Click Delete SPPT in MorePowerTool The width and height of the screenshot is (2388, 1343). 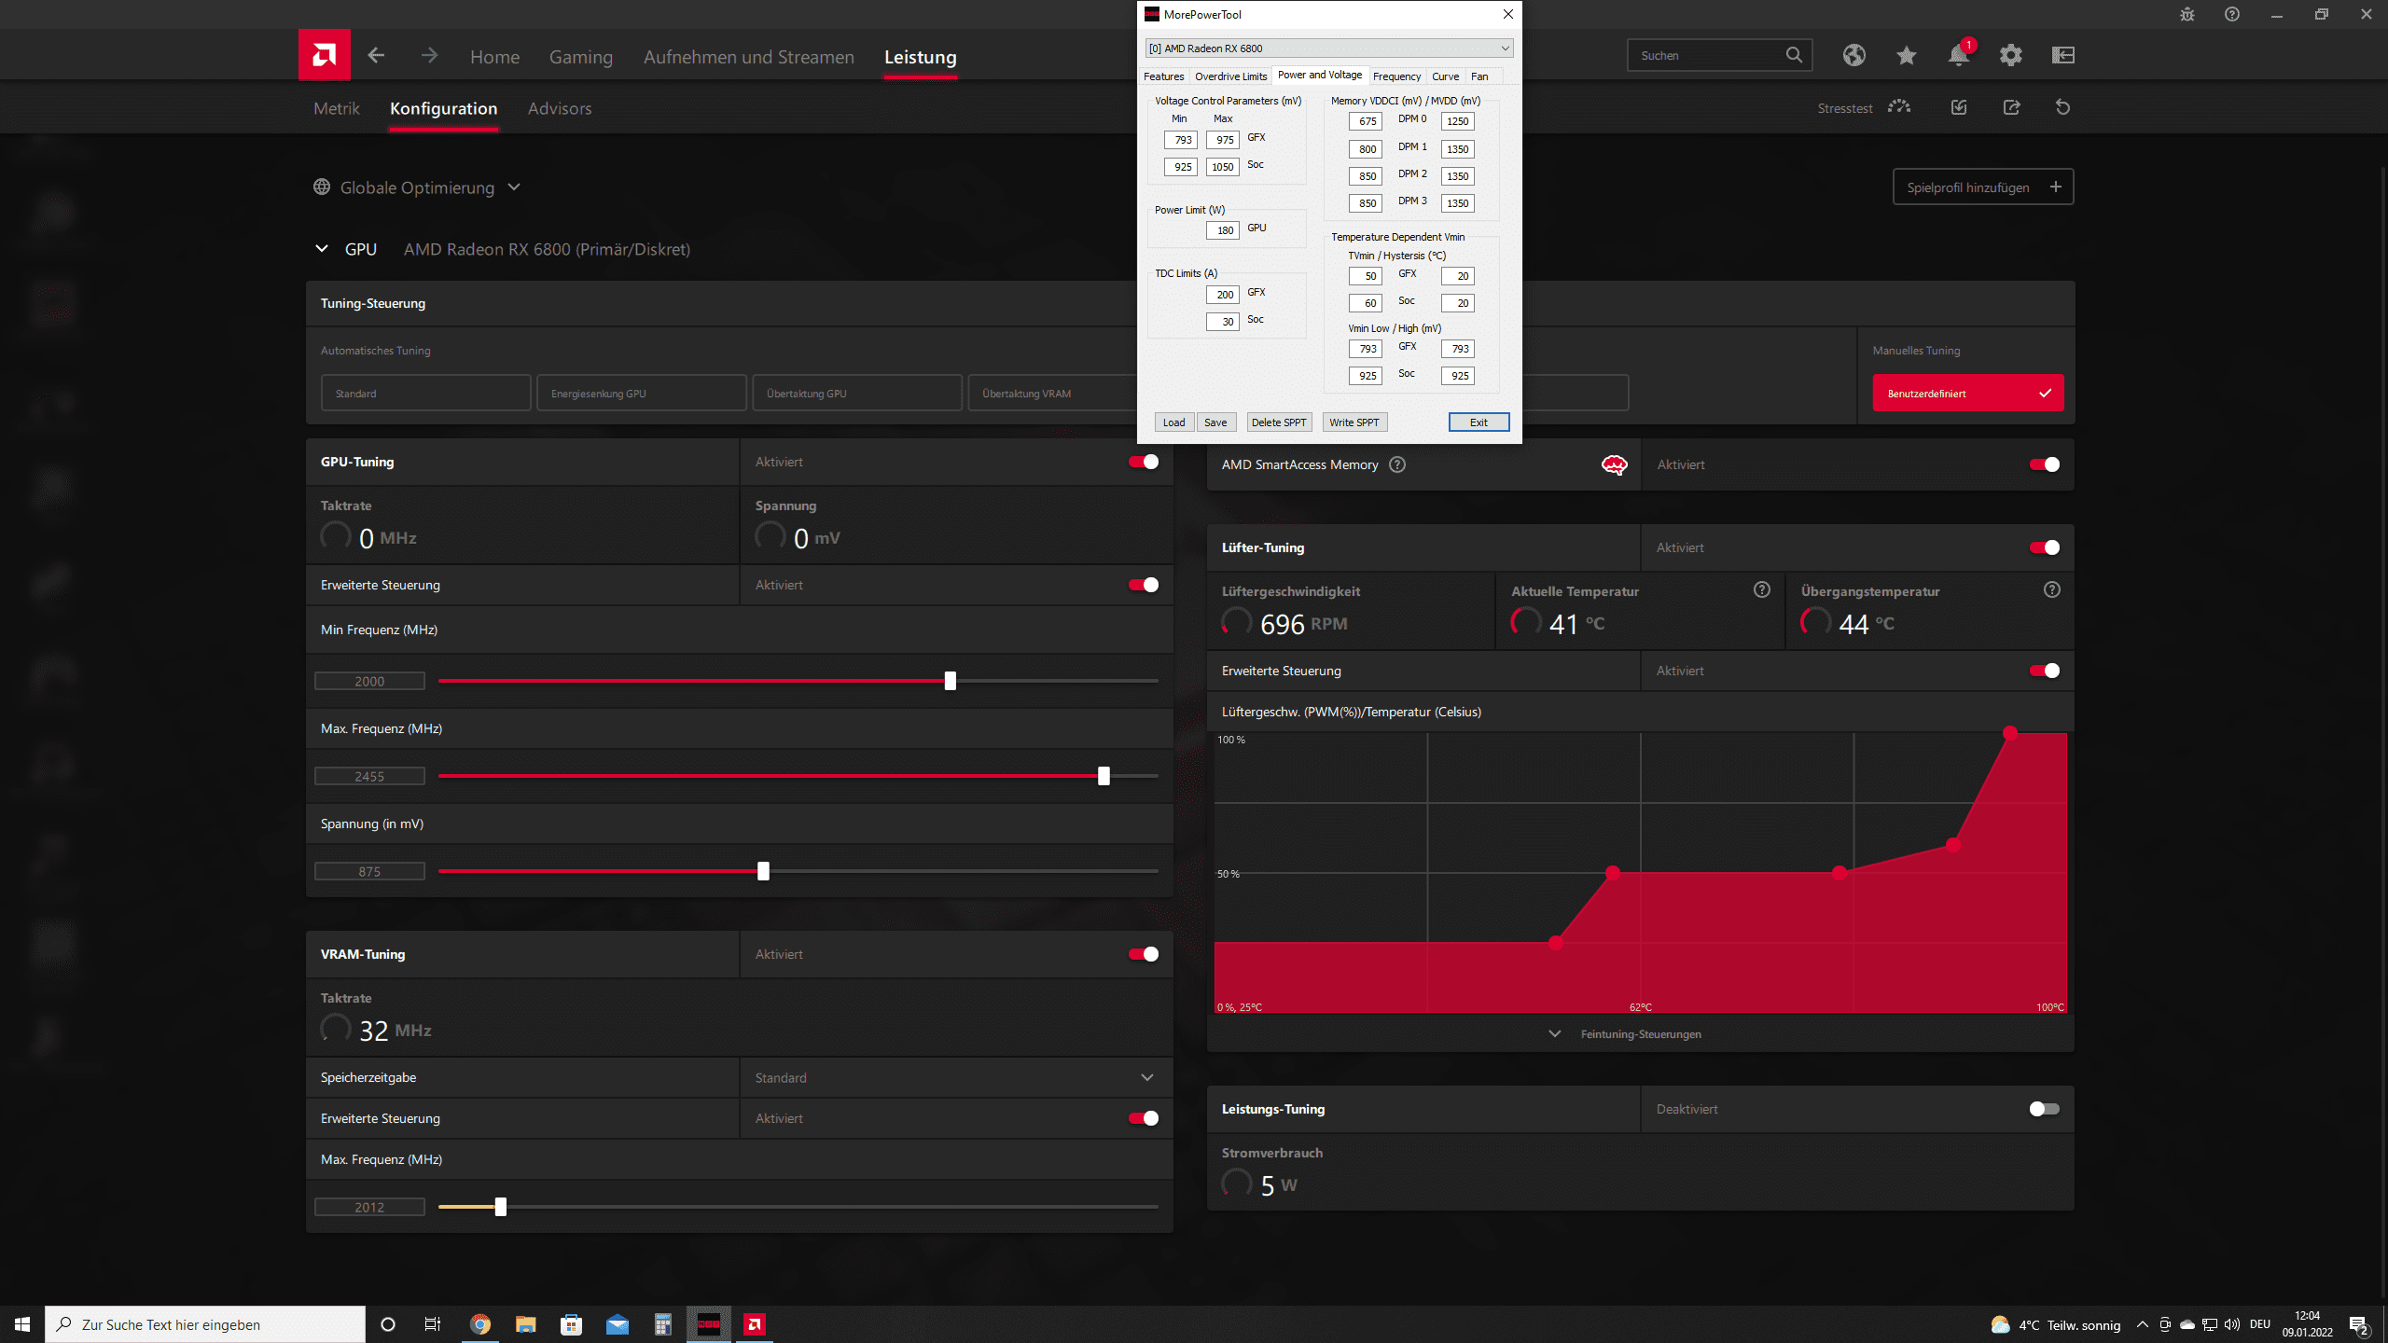(1279, 422)
